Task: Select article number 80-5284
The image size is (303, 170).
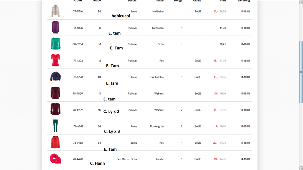Action: pos(78,44)
